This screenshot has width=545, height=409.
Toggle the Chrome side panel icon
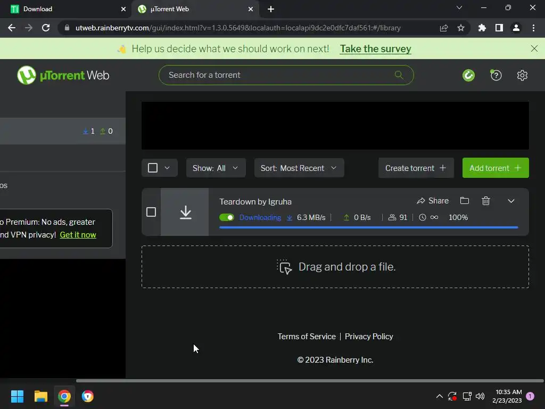click(x=499, y=28)
